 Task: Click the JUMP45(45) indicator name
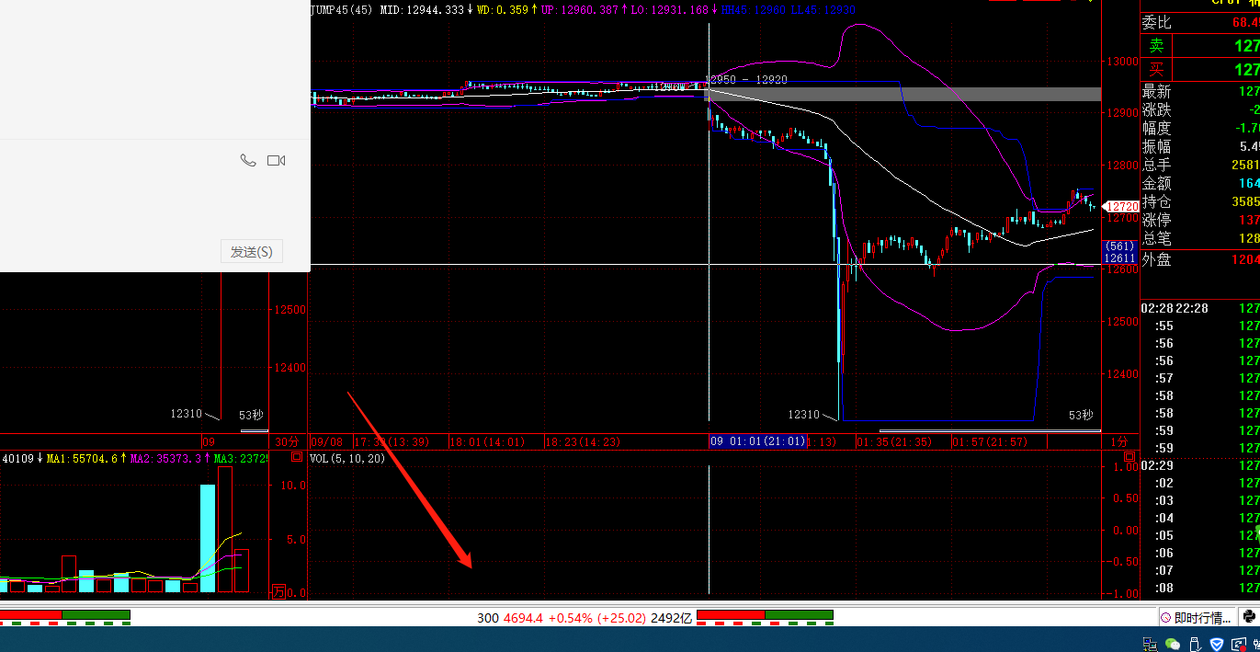[x=342, y=9]
